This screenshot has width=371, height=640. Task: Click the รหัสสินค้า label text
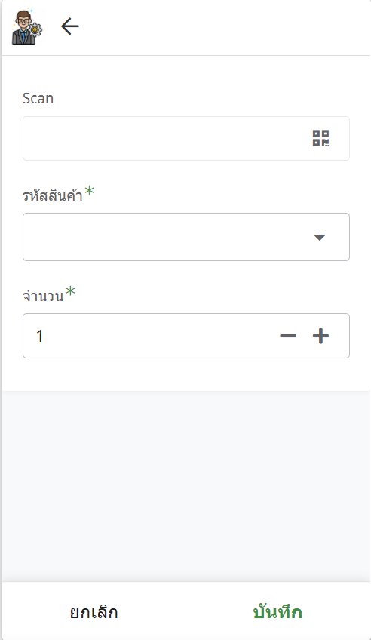tap(53, 195)
